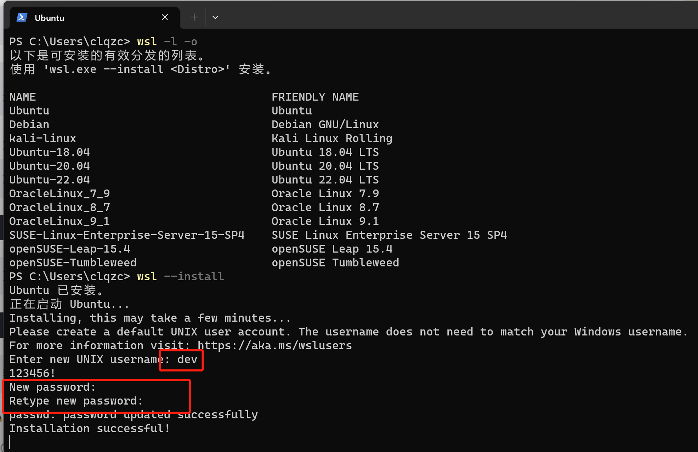Click 'Kali Linux Rolling' friendly name
698x452 pixels.
click(332, 138)
